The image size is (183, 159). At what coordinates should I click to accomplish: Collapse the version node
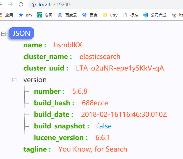pyautogui.click(x=14, y=80)
